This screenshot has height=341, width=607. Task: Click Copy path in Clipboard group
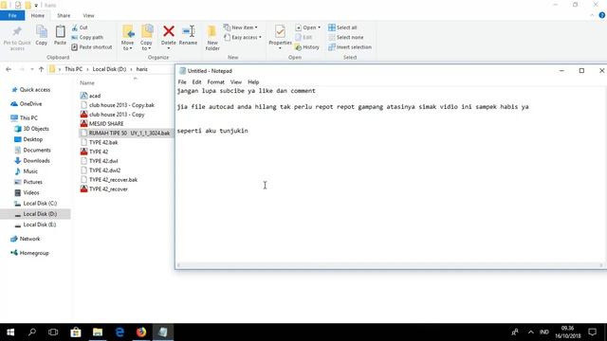pyautogui.click(x=87, y=38)
